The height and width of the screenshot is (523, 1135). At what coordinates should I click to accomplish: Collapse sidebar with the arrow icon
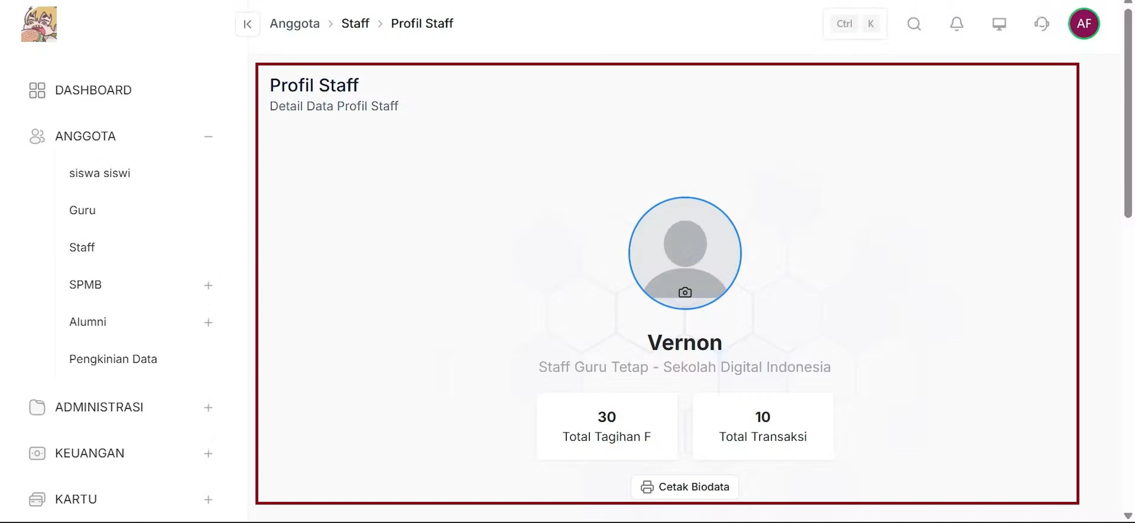248,24
